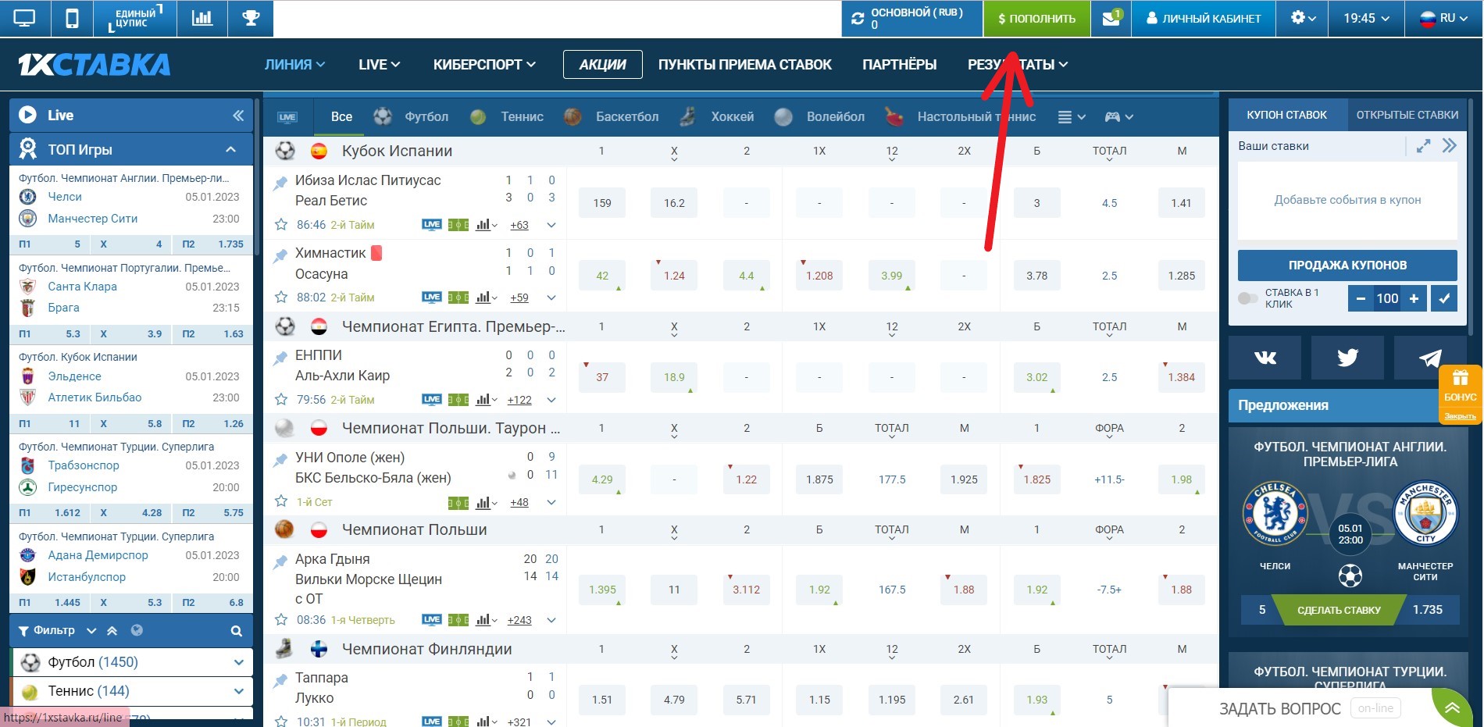Select odds 1.24 for Химнастик draw
Viewport: 1484px width, 727px height.
pos(674,276)
